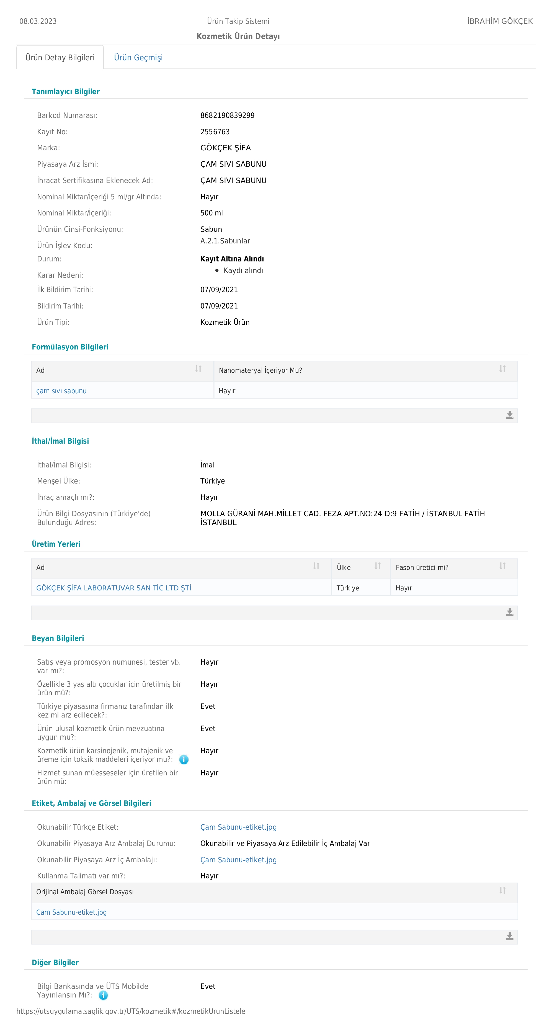Open çam sıvı sabunu formulation link
552x1031 pixels.
61,391
